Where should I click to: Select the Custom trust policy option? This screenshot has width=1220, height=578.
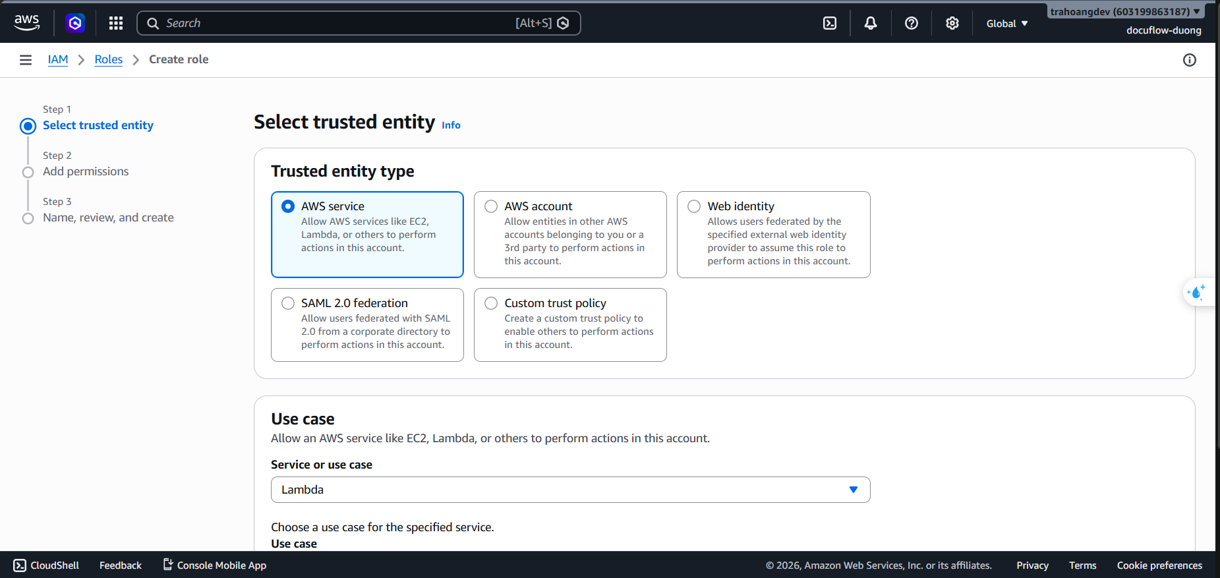[x=491, y=303]
